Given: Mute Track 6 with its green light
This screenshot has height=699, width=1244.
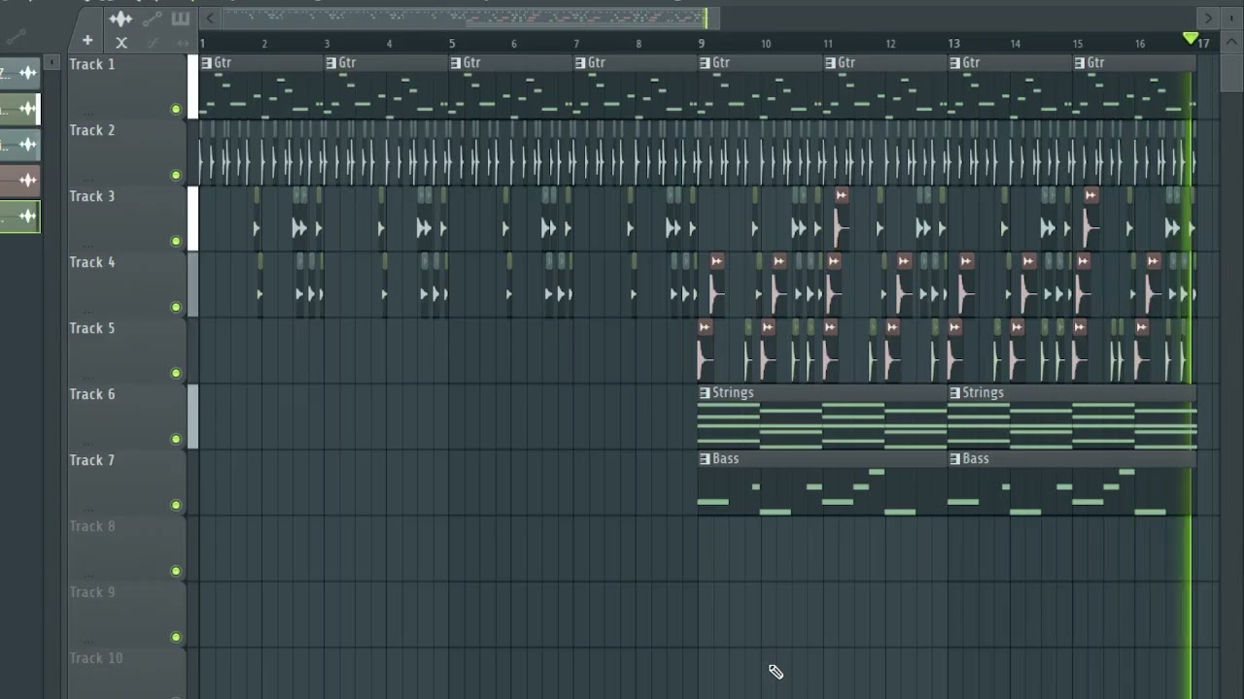Looking at the screenshot, I should pos(176,439).
